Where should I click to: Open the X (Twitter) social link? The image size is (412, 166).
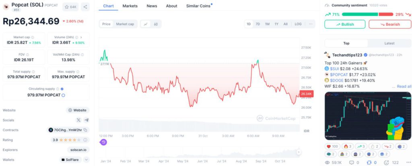(78, 120)
